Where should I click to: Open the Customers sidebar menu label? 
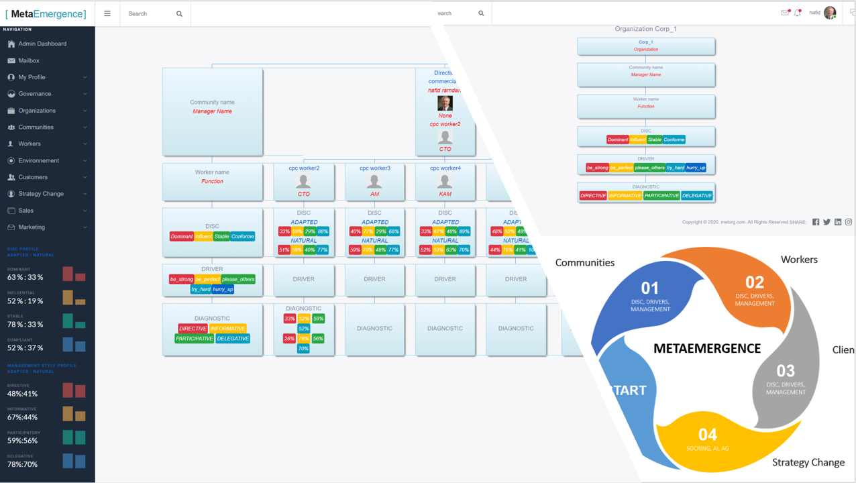[x=33, y=177]
